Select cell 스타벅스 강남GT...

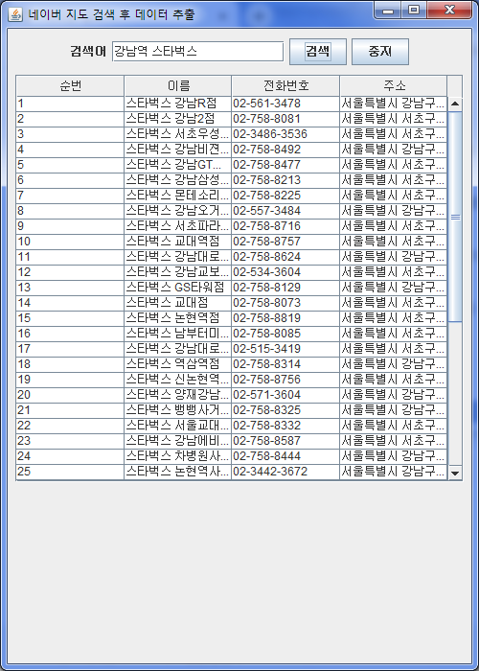[178, 165]
